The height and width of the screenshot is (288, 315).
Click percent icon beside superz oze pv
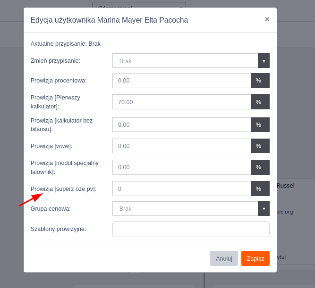click(260, 189)
